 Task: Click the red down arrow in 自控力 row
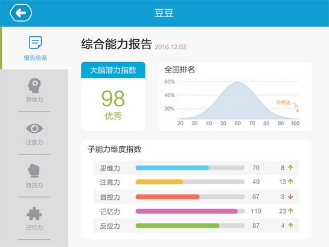(290, 197)
